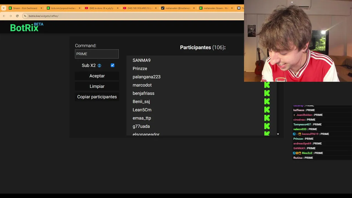The height and width of the screenshot is (198, 352).
Task: Close the 'le dono 3$ a july3p' tab
Action: [x=118, y=8]
